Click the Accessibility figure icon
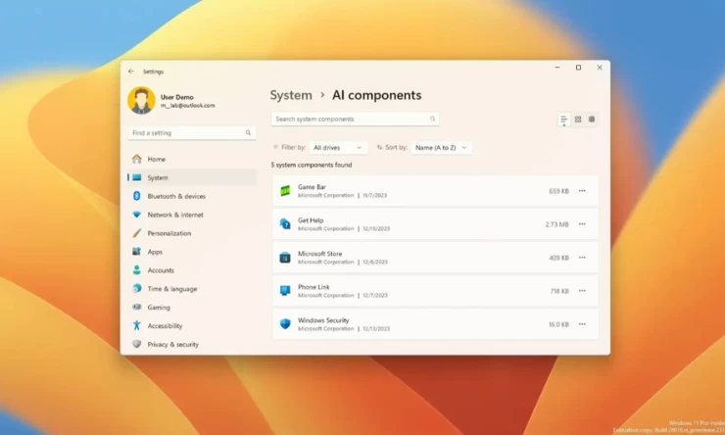The image size is (725, 435). pyautogui.click(x=137, y=325)
